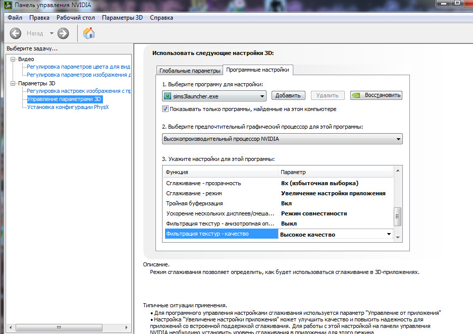Viewport: 473px width, 334px height.
Task: Open 'Регулировка параметров цвета для вид' link
Action: coord(78,67)
